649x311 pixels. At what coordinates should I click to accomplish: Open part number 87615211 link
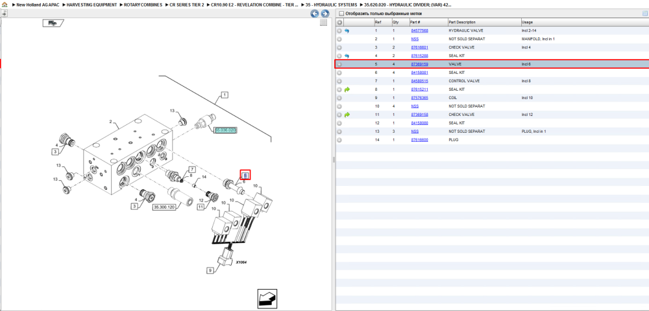[419, 89]
